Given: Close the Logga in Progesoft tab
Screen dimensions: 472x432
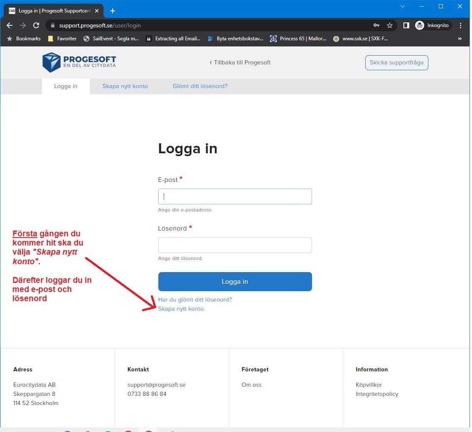Looking at the screenshot, I should coord(97,11).
